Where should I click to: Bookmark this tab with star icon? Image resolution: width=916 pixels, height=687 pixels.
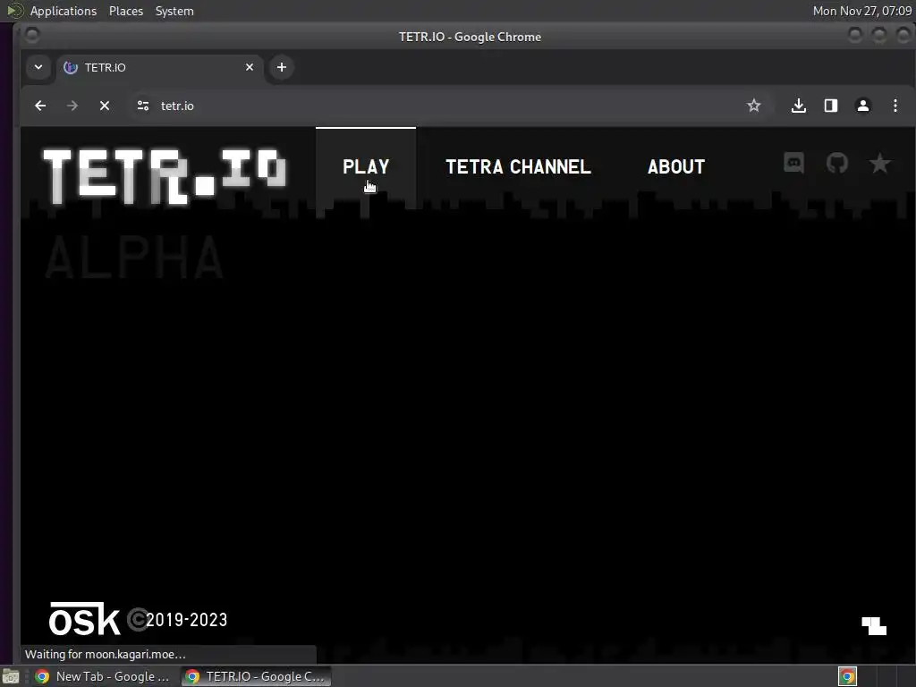tap(753, 106)
